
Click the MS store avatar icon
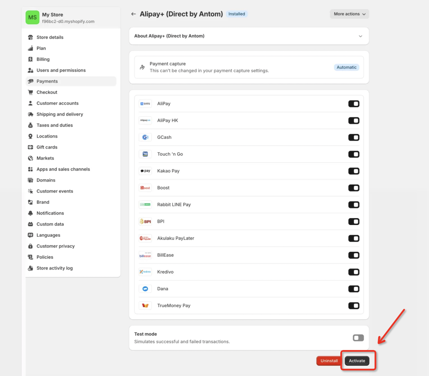32,18
